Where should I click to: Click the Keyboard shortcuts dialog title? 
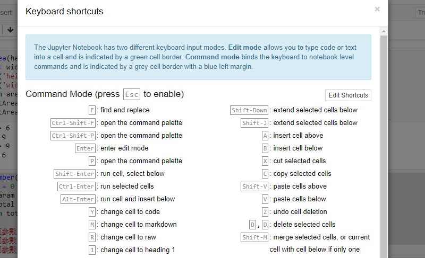pyautogui.click(x=64, y=11)
